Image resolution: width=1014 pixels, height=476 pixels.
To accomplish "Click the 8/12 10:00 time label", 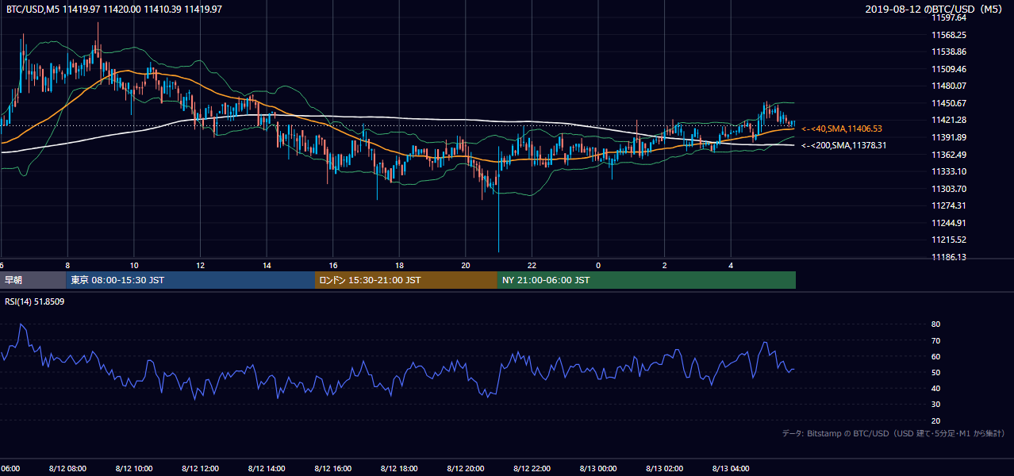I will point(134,469).
